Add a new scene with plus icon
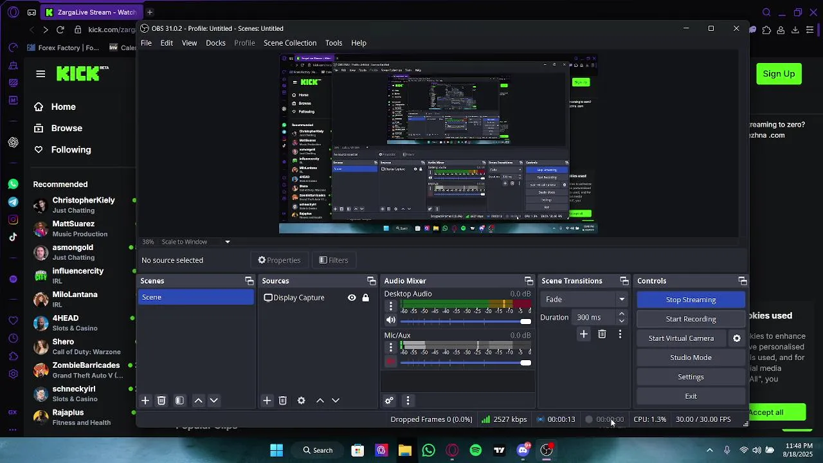This screenshot has width=823, height=463. coord(145,401)
